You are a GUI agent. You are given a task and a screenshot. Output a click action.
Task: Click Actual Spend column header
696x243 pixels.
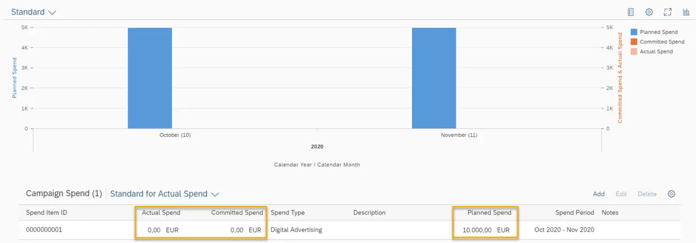(x=161, y=213)
